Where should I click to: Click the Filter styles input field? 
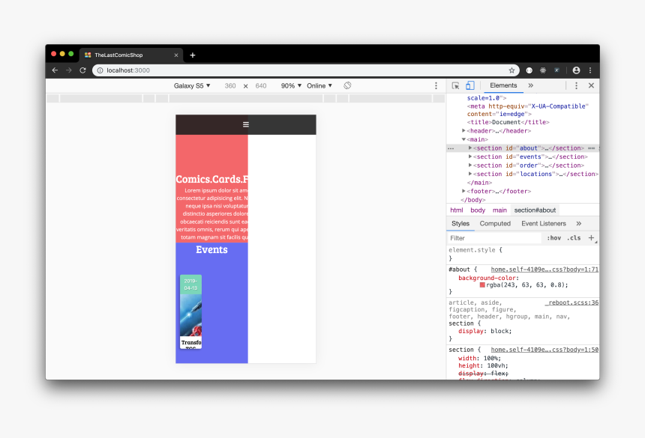493,238
